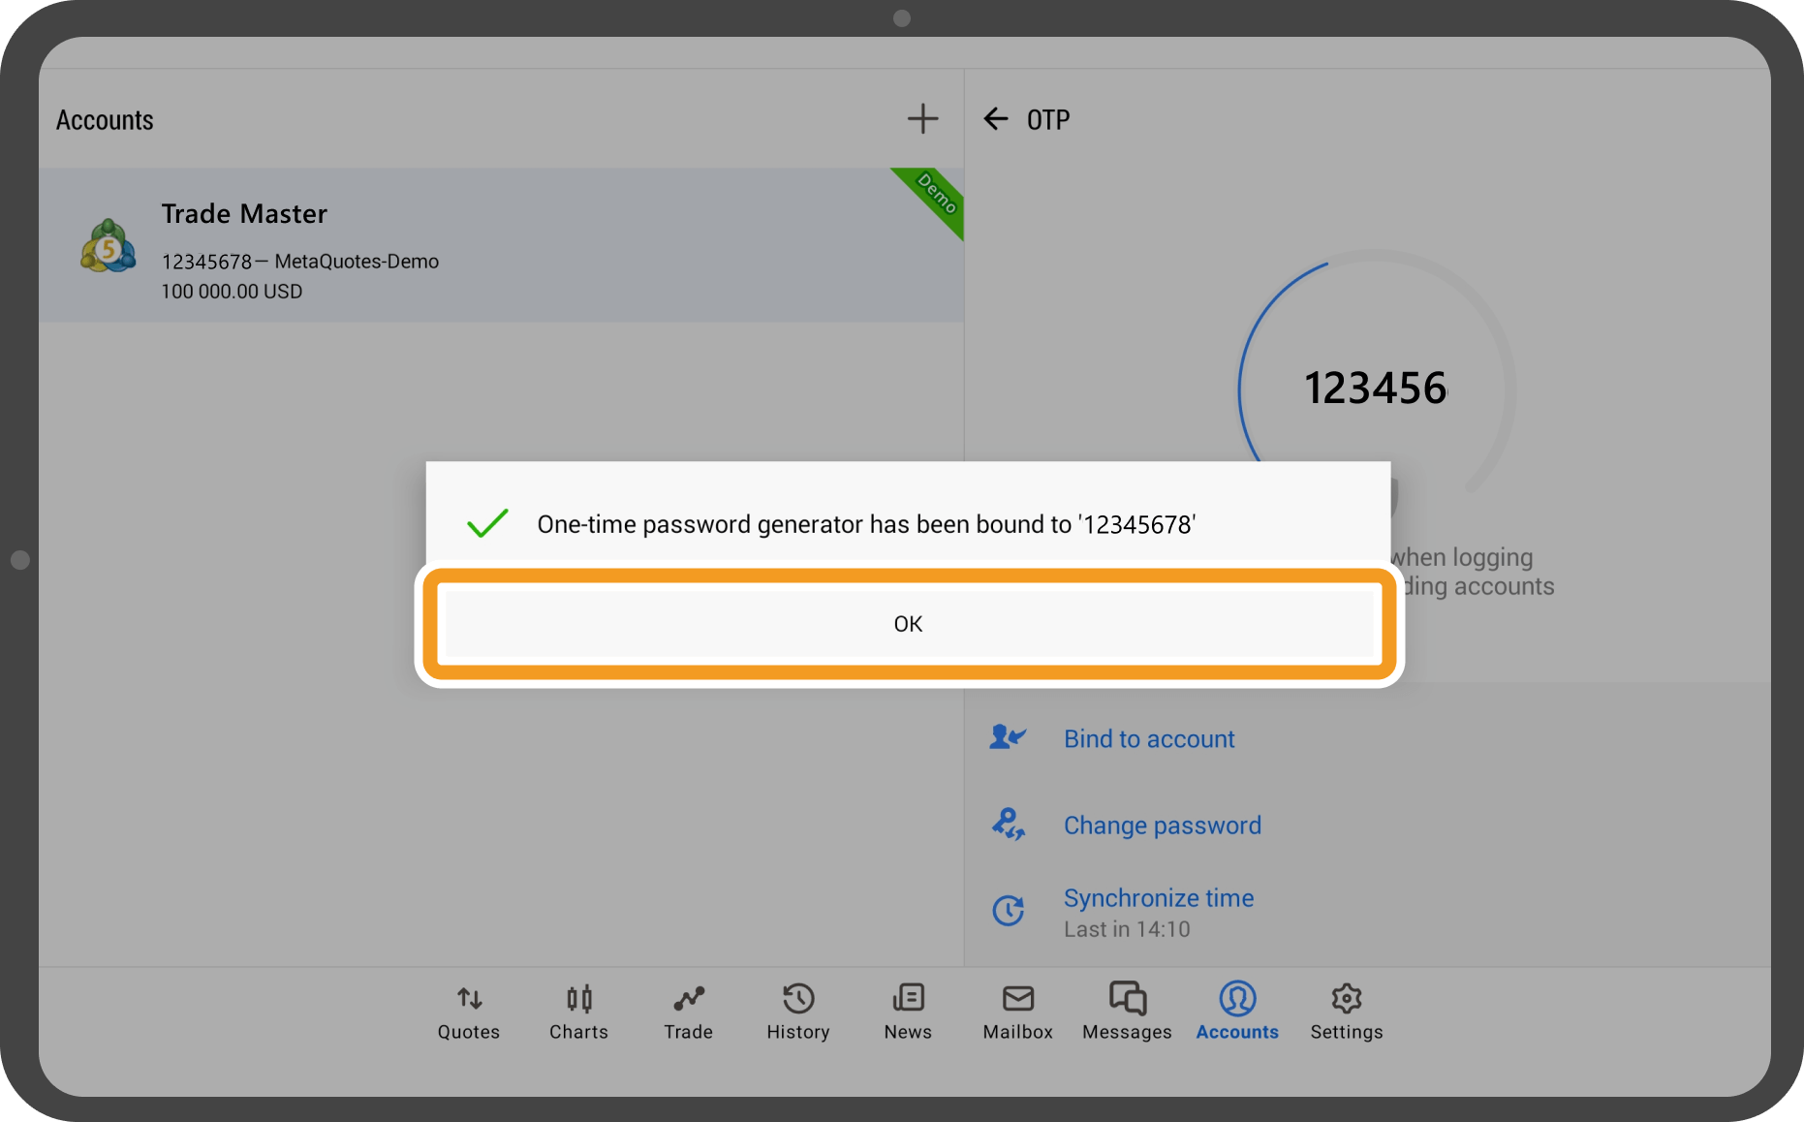
Task: Click the Change password link
Action: (1162, 826)
